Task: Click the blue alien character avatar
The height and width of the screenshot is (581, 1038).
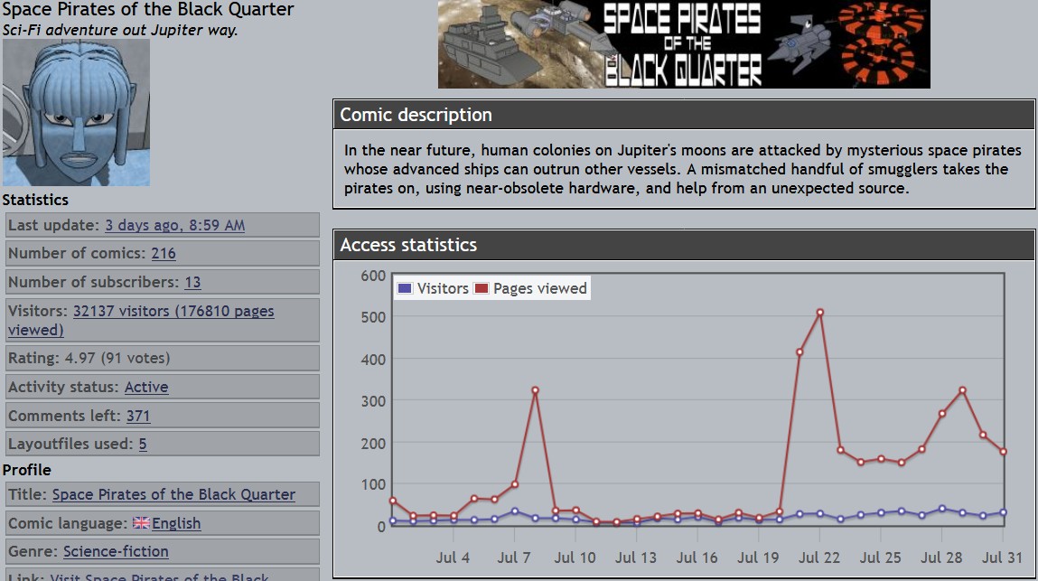Action: click(x=76, y=112)
